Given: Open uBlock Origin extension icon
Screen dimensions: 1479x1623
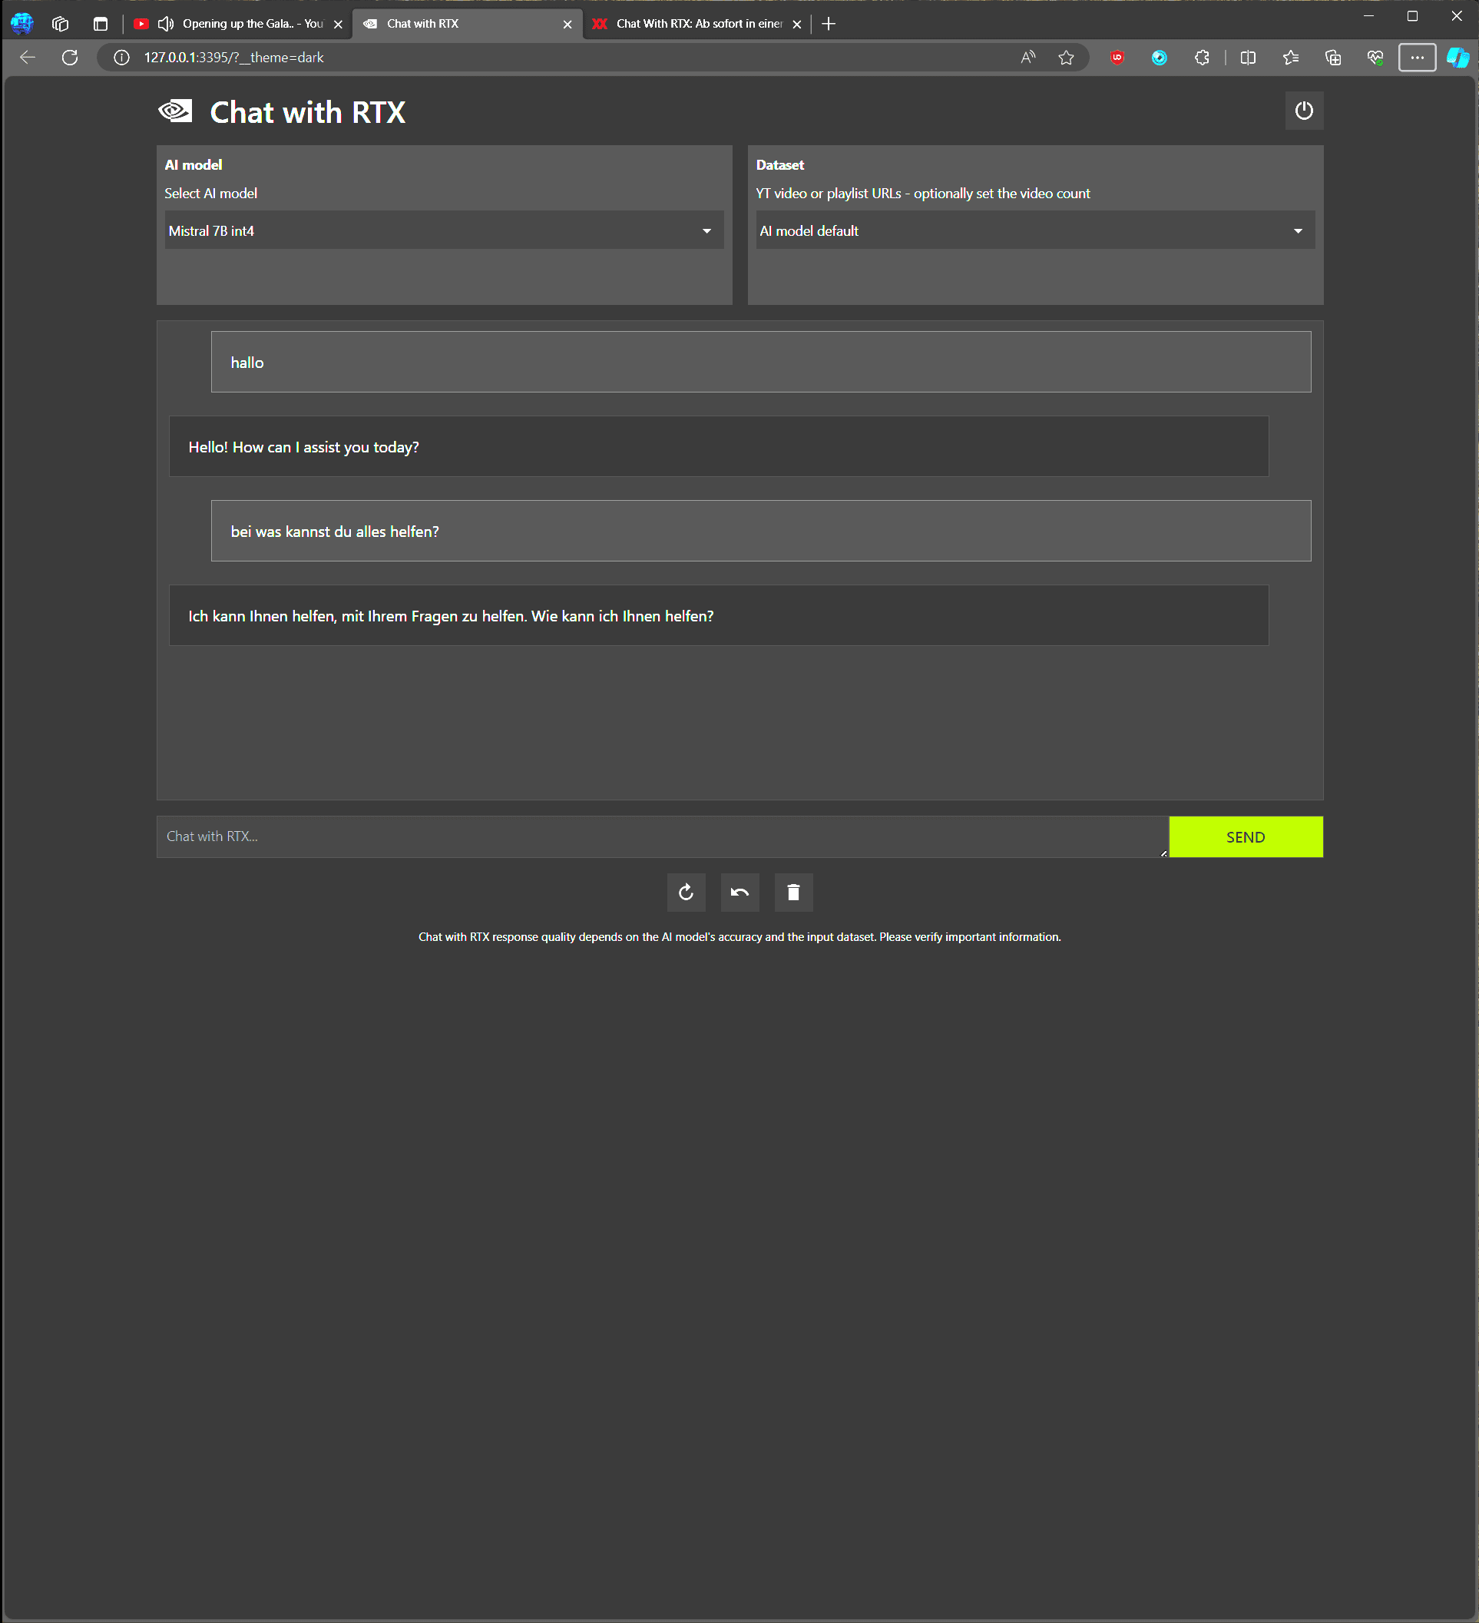Looking at the screenshot, I should click(x=1117, y=57).
